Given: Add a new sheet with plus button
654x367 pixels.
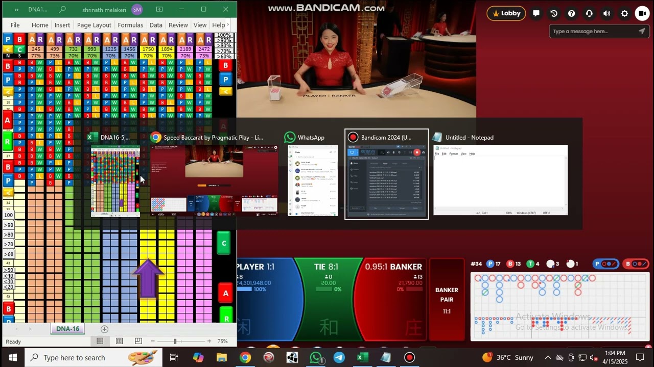Looking at the screenshot, I should [105, 329].
